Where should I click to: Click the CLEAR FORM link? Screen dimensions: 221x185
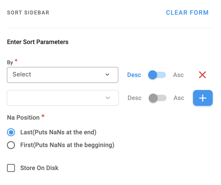pos(187,13)
